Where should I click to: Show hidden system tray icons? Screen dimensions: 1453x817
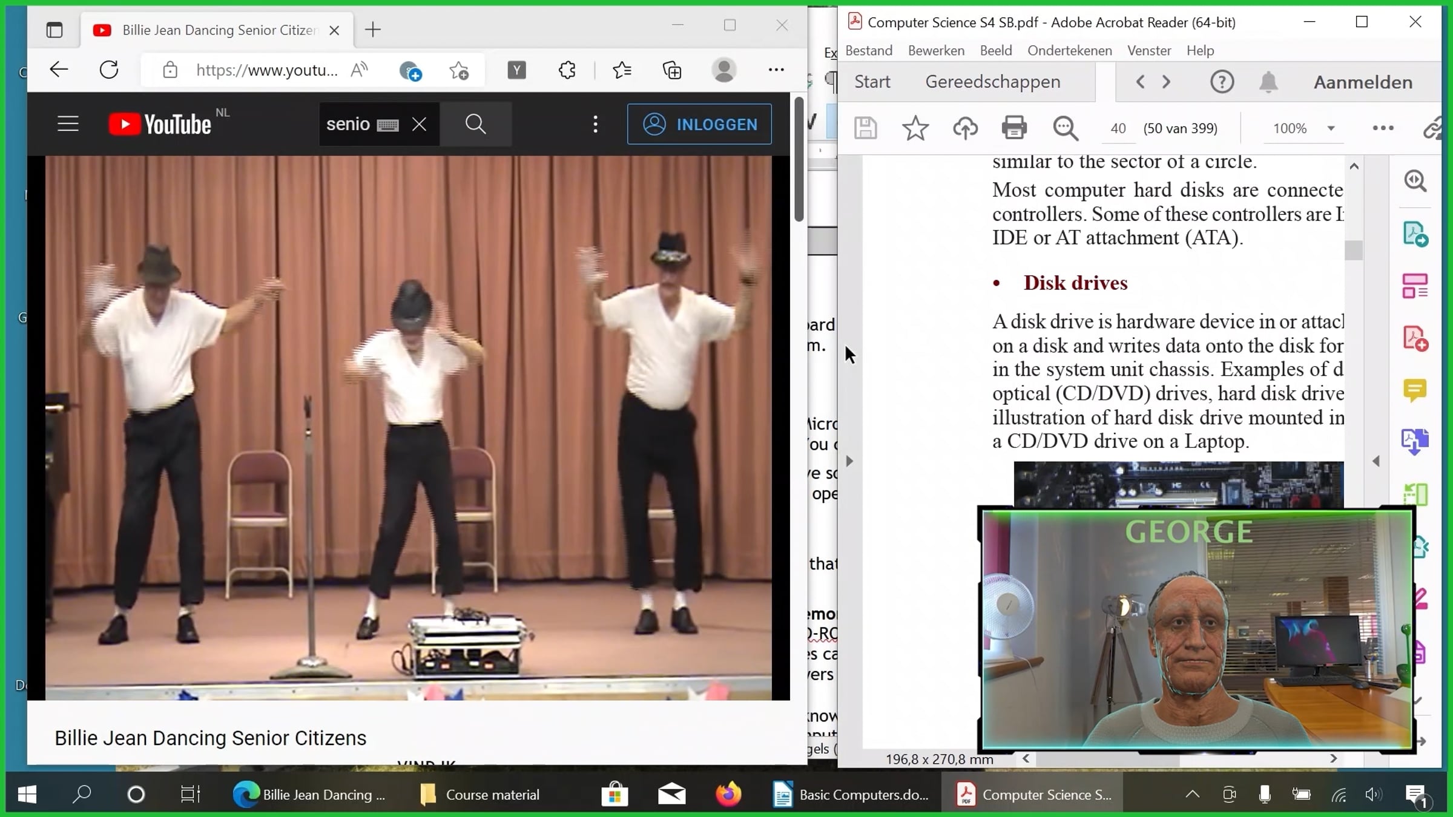[1192, 794]
